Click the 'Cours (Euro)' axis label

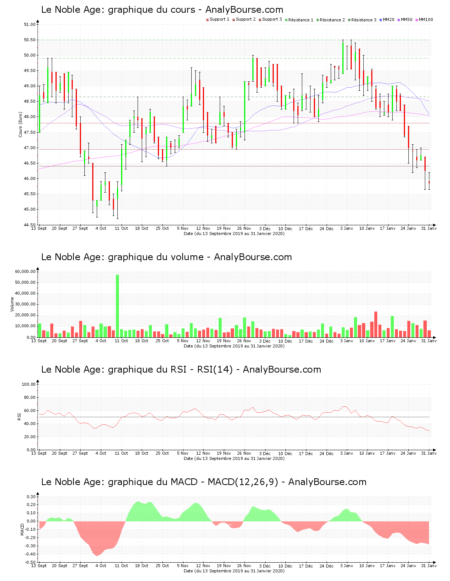[21, 124]
